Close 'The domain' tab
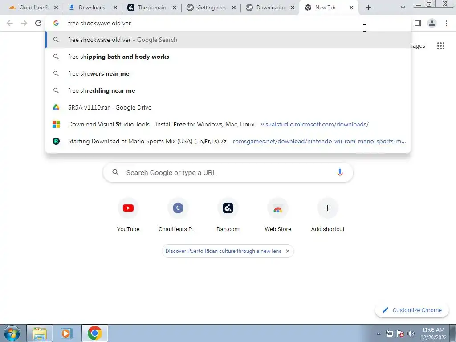The height and width of the screenshot is (342, 456). click(175, 8)
